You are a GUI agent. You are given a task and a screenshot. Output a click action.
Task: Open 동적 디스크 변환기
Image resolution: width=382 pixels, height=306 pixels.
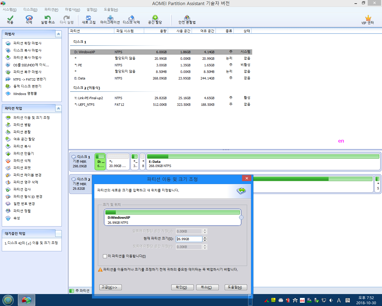(27, 86)
